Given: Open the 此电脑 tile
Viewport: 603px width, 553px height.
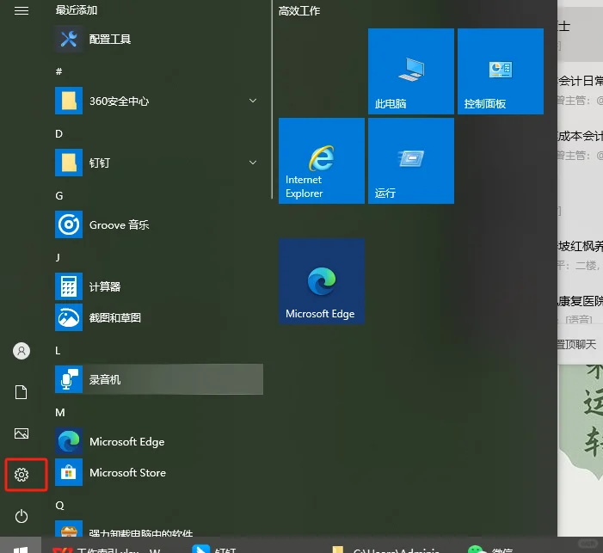Looking at the screenshot, I should point(411,71).
